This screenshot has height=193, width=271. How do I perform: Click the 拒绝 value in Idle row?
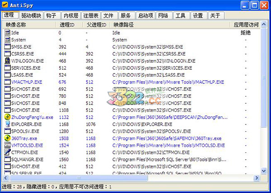click(x=245, y=32)
